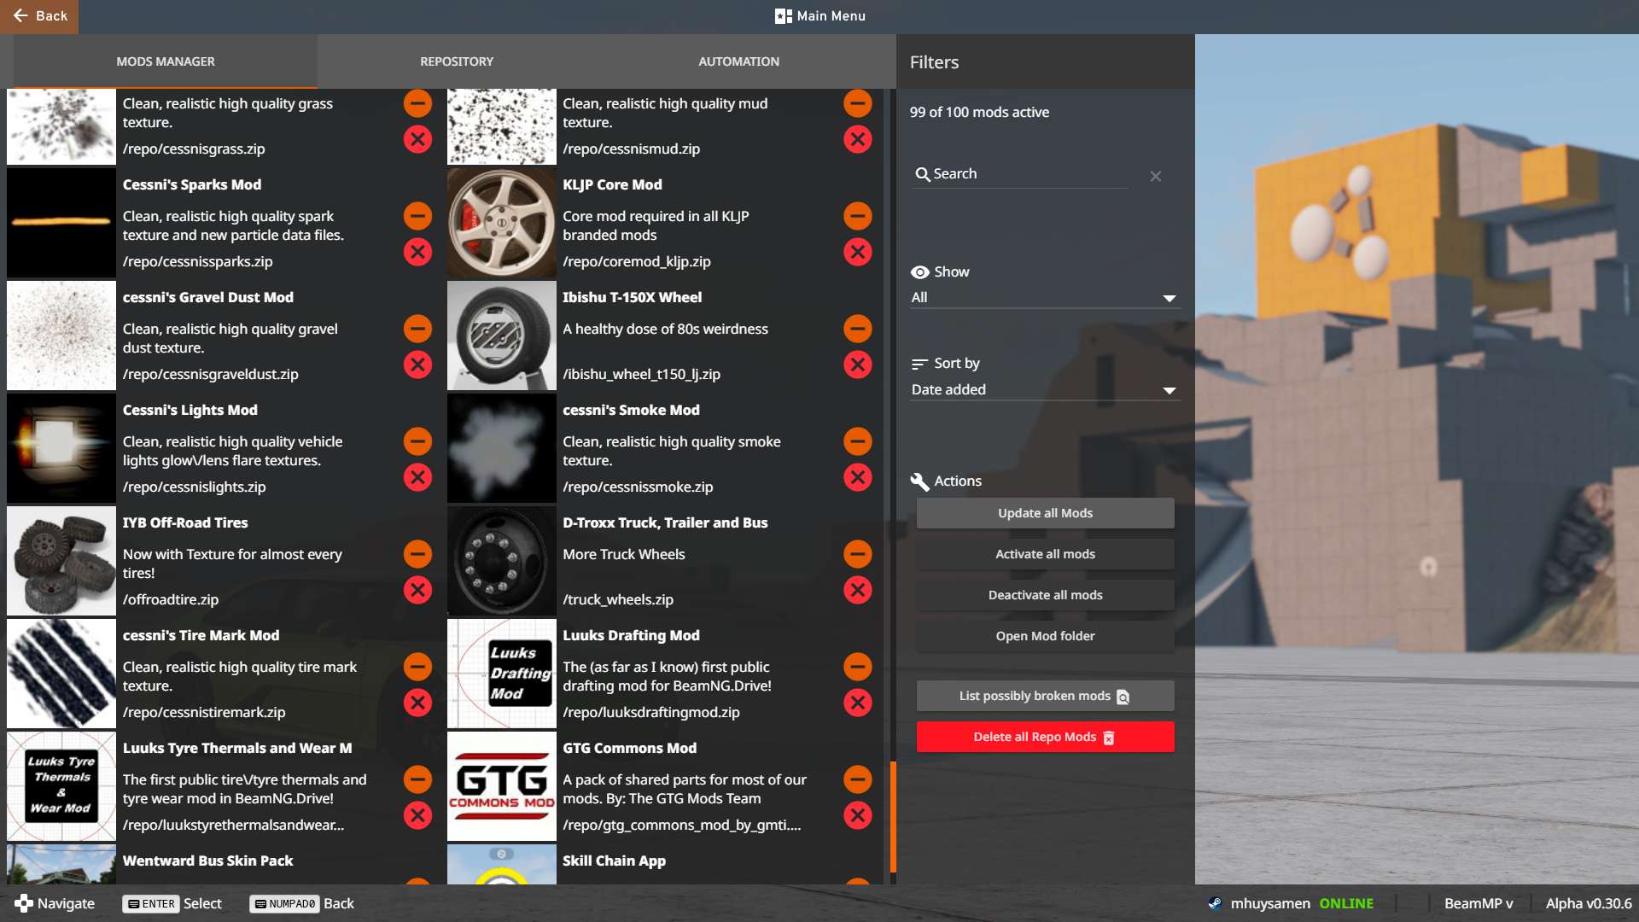Screen dimensions: 1639x922
Task: Deactivate GTG Commons Mod
Action: point(858,779)
